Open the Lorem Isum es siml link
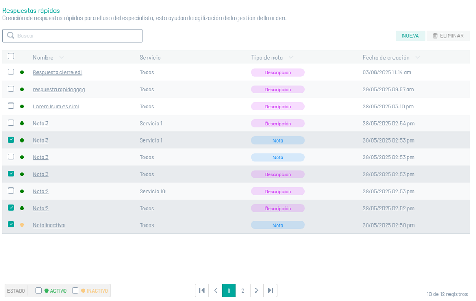This screenshot has height=301, width=476. [56, 107]
